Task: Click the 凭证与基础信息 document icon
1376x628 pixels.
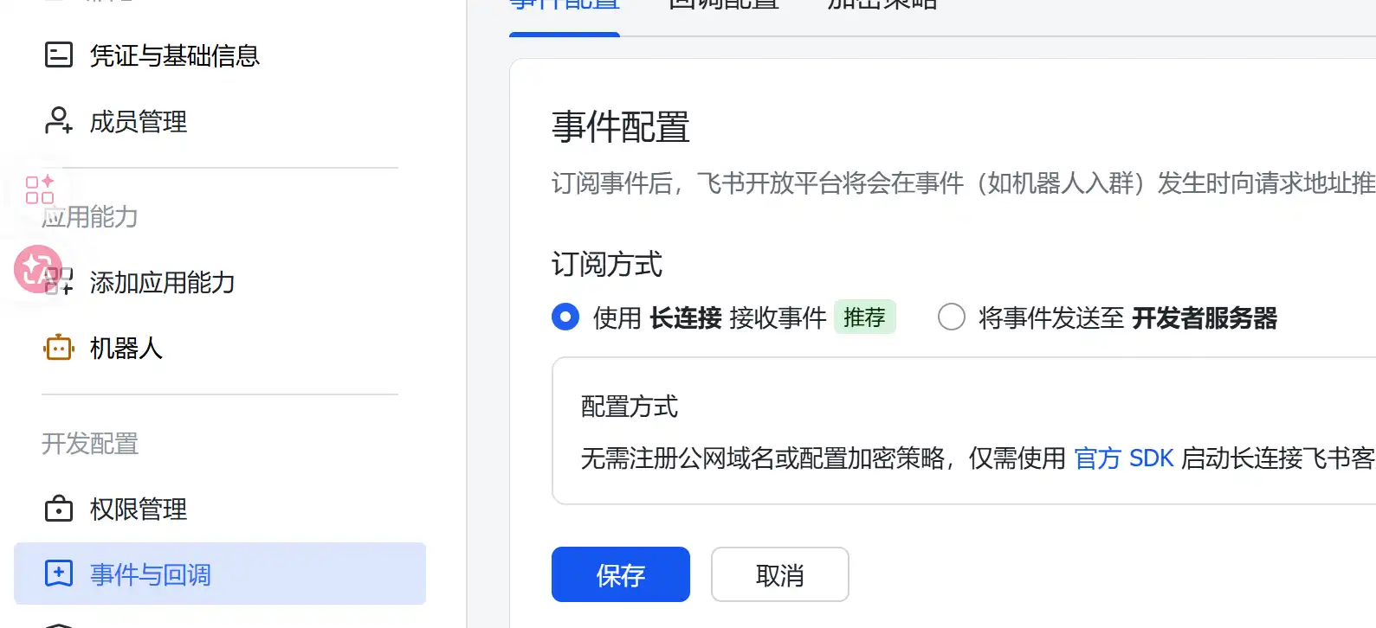Action: 58,54
